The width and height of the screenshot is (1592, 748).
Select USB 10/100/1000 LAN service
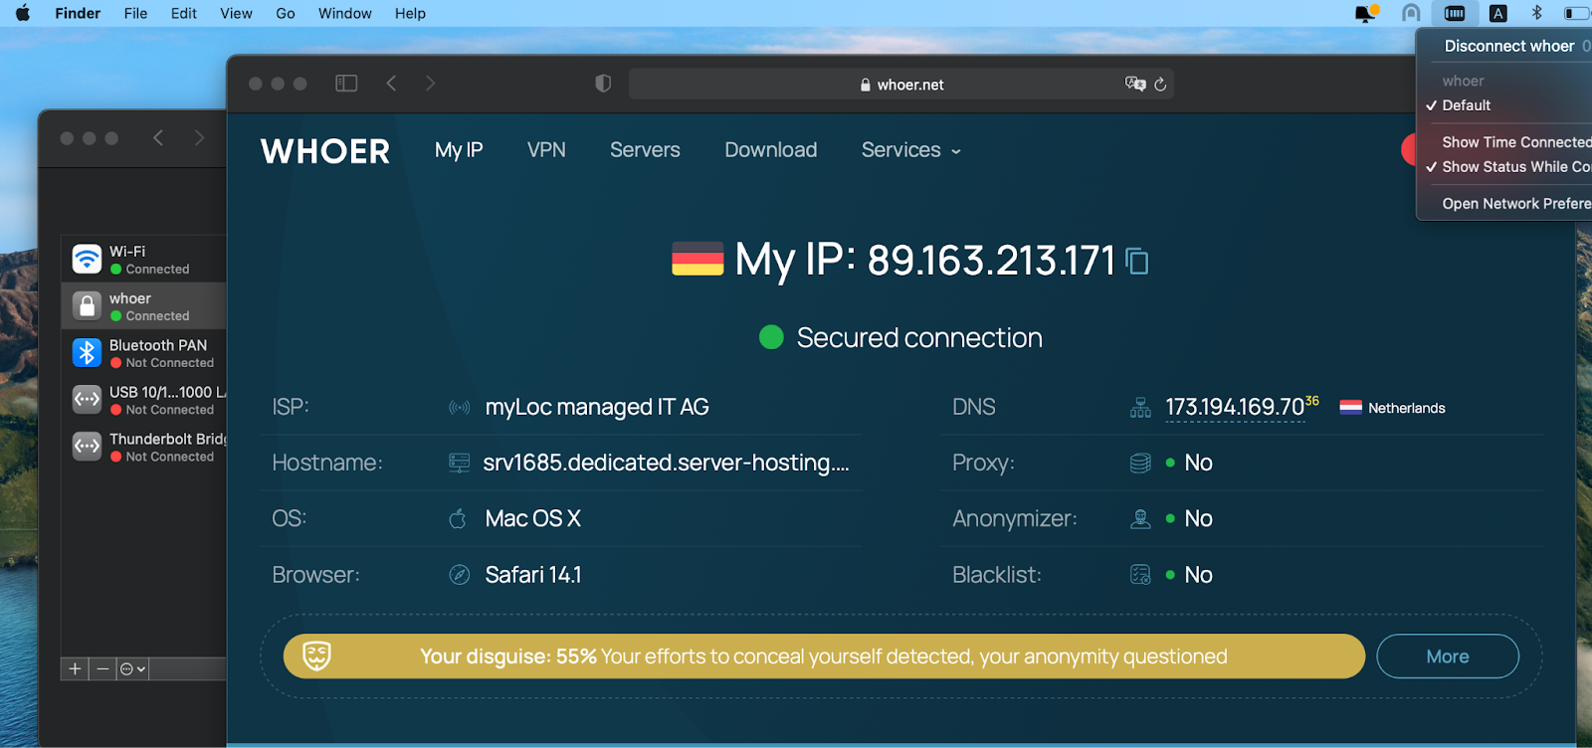click(144, 400)
